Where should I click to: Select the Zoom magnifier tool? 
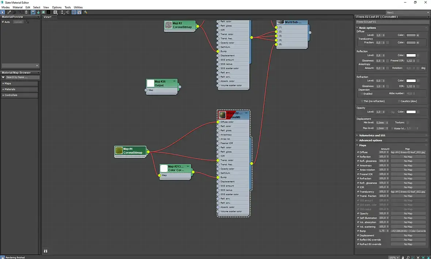tap(408, 257)
